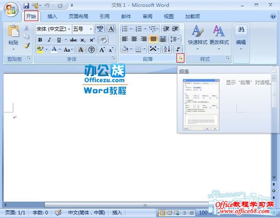This screenshot has height=218, width=280.
Task: Toggle superscript formatting
Action: [92, 40]
